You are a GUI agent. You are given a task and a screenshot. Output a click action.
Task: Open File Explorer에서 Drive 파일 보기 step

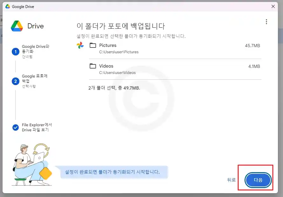[x=37, y=128]
